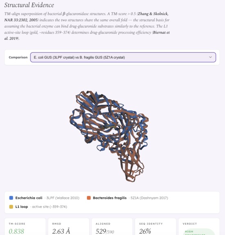225x235 pixels.
Task: Click the dropdown chevron arrow
Action: point(210,57)
